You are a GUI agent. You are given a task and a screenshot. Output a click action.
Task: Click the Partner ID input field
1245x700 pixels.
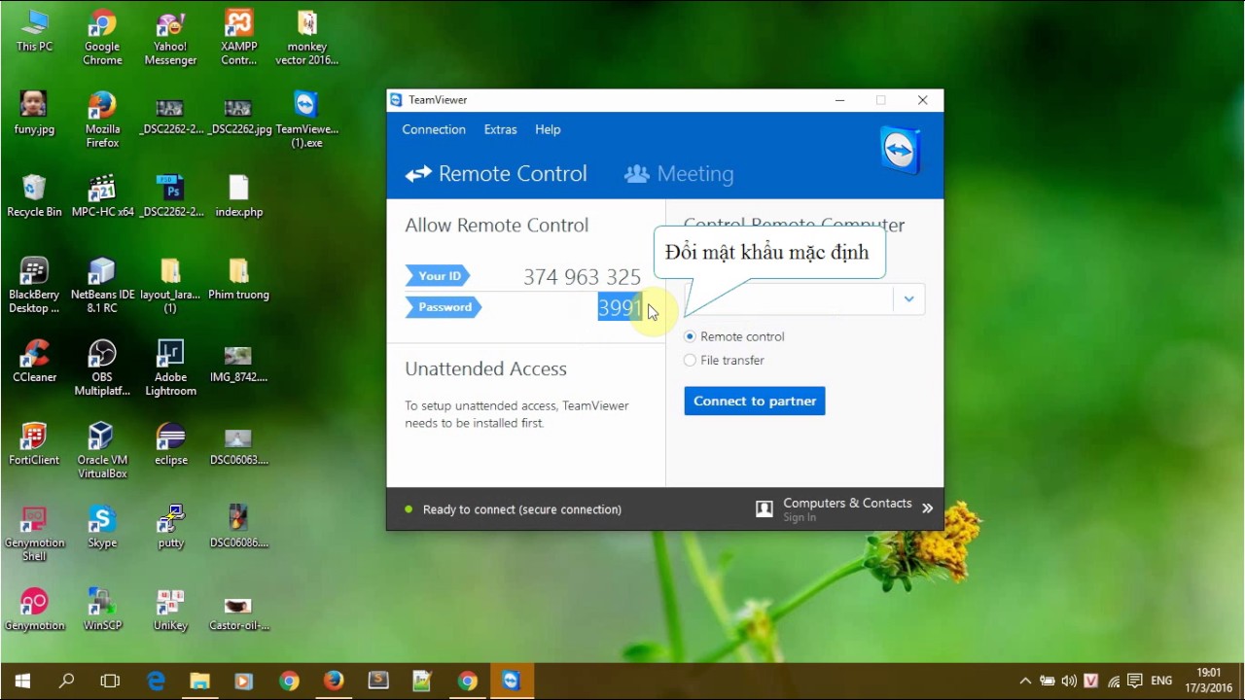point(788,299)
